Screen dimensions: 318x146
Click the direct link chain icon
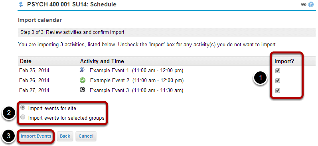[304, 4]
